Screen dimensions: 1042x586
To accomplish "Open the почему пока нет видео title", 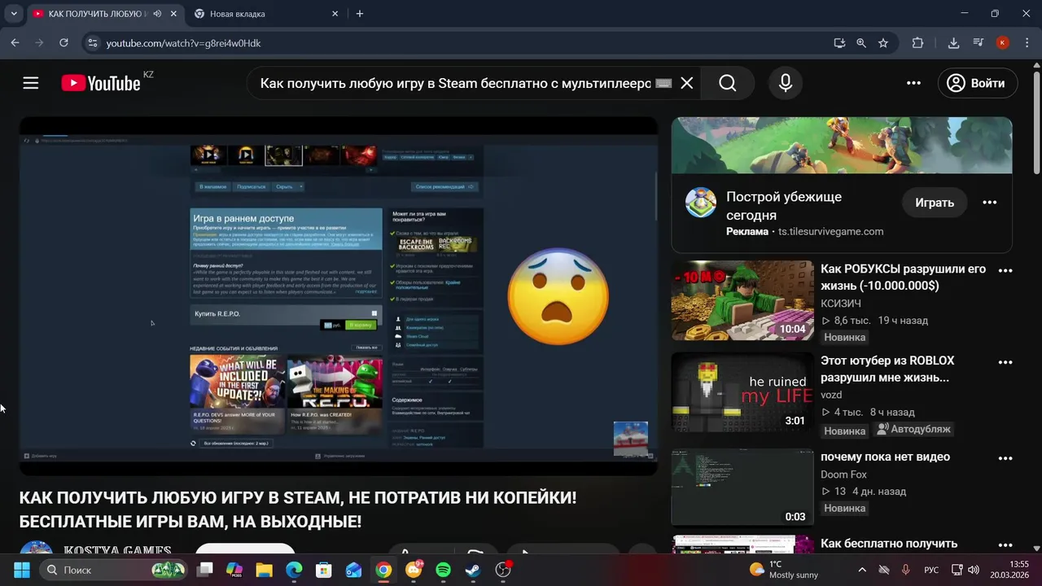I will coord(885,457).
